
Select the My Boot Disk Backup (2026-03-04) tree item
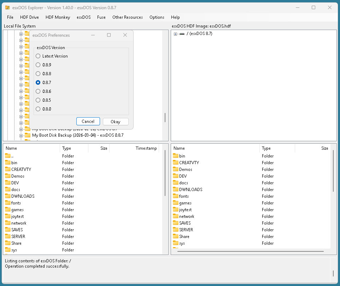click(x=78, y=135)
